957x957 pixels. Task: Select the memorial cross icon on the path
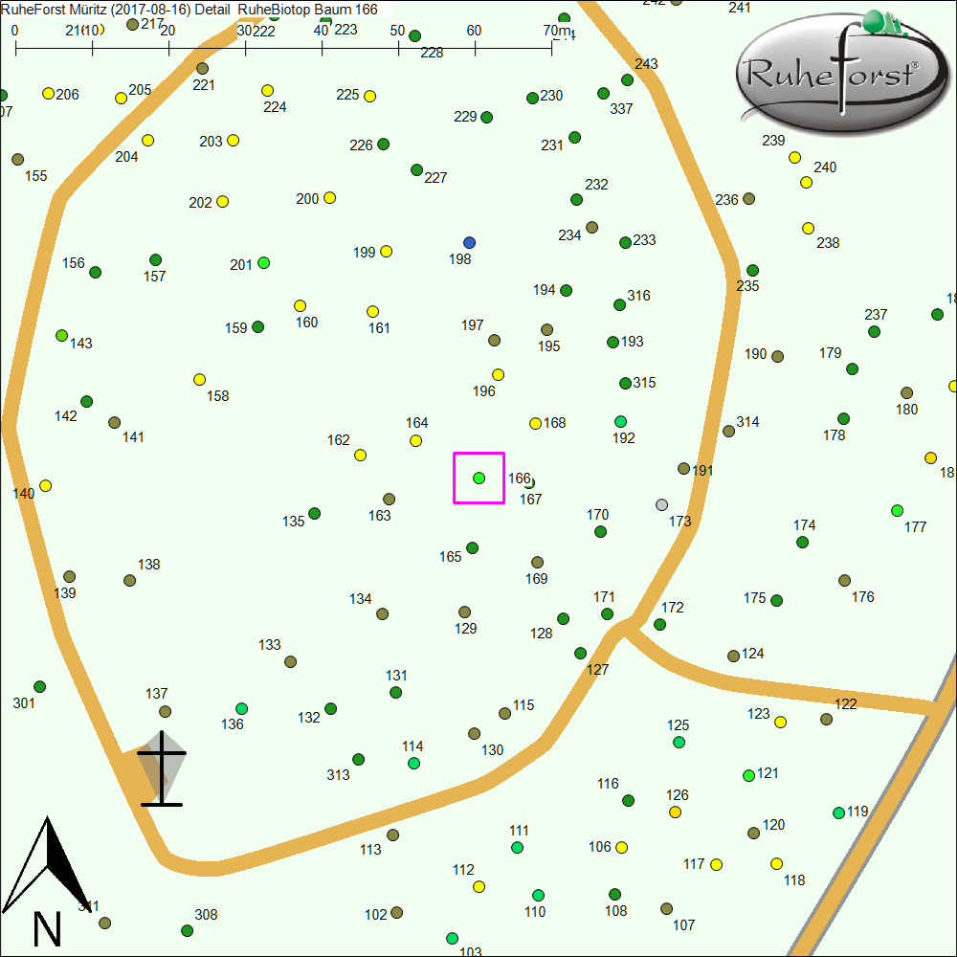[x=162, y=769]
